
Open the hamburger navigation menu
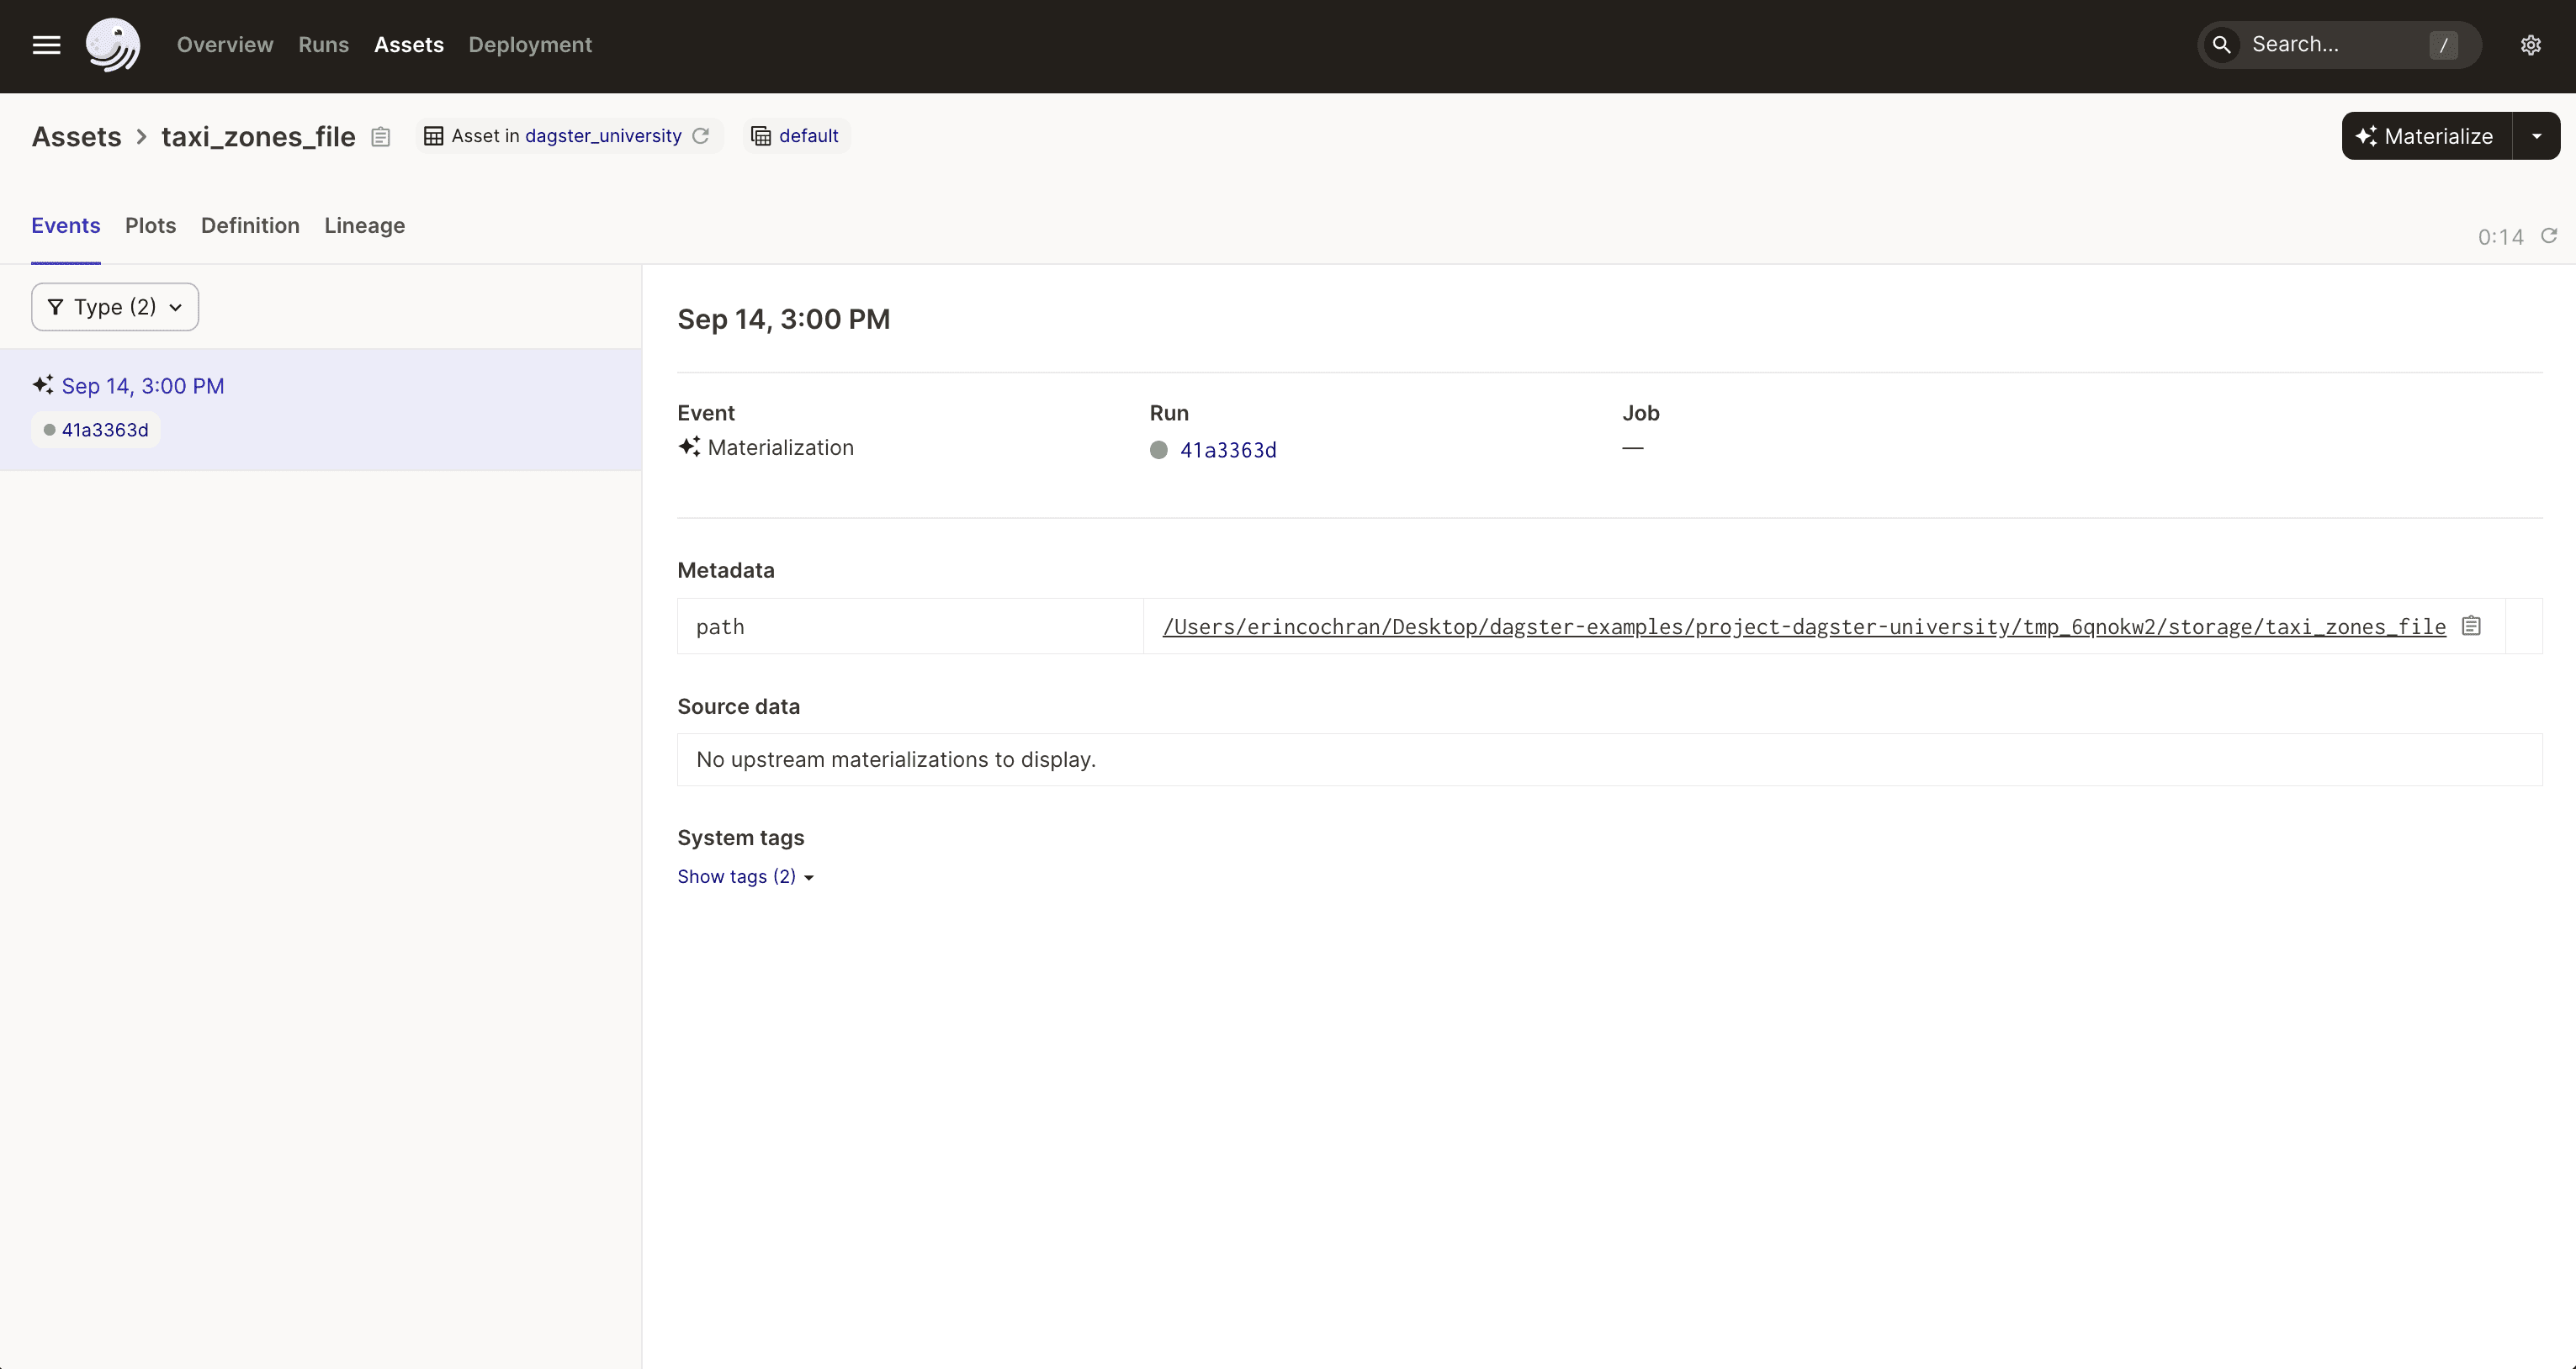45,45
